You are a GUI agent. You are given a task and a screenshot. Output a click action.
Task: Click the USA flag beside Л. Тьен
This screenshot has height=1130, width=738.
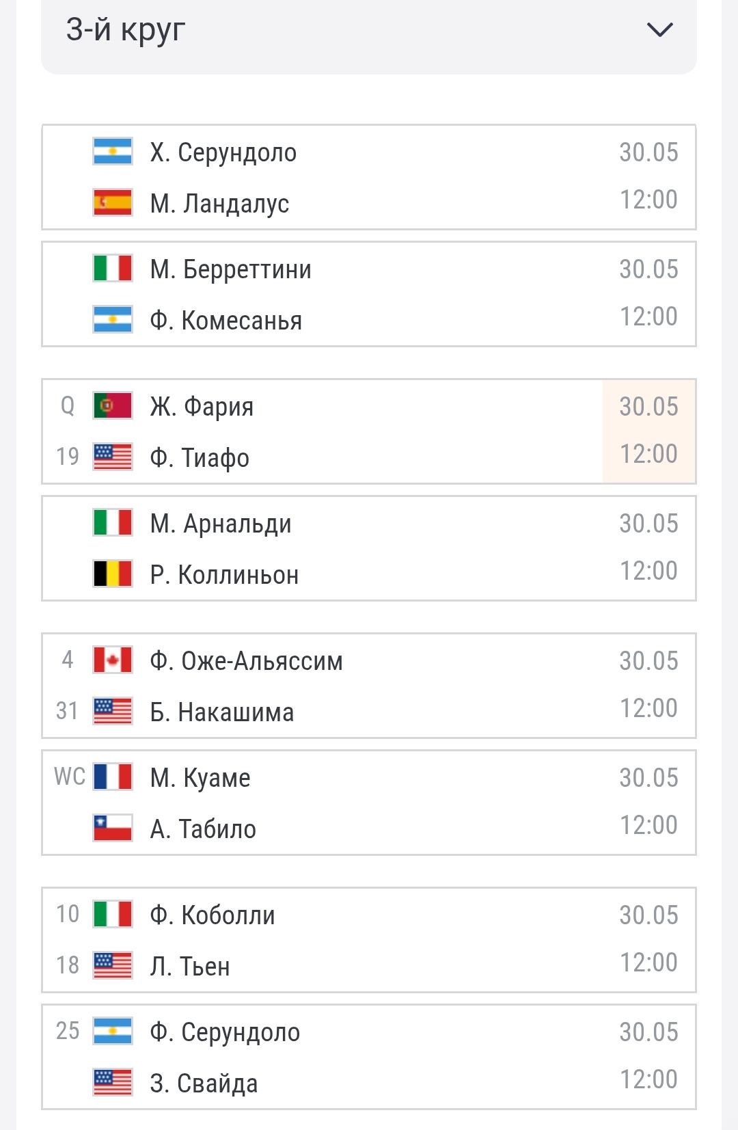click(x=113, y=966)
